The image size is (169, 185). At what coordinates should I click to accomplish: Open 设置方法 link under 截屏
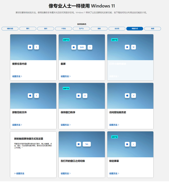[x=65, y=76]
